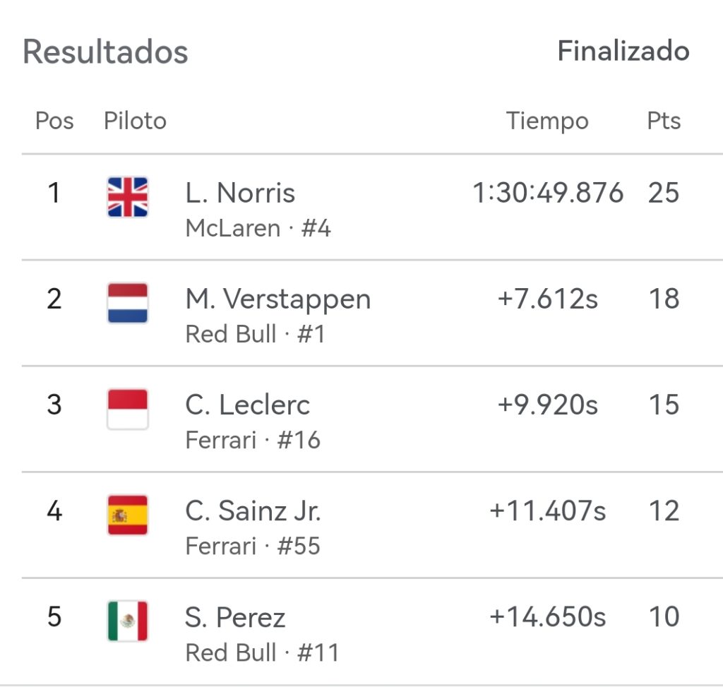Open L. Norris driver name
723x687 pixels.
point(240,193)
